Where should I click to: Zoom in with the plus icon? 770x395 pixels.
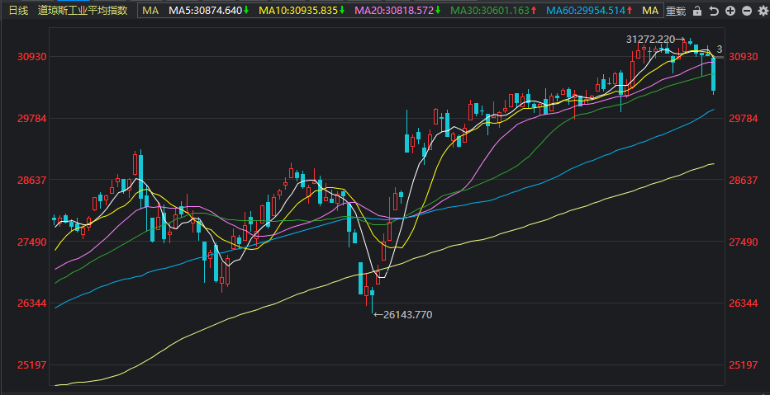[730, 11]
